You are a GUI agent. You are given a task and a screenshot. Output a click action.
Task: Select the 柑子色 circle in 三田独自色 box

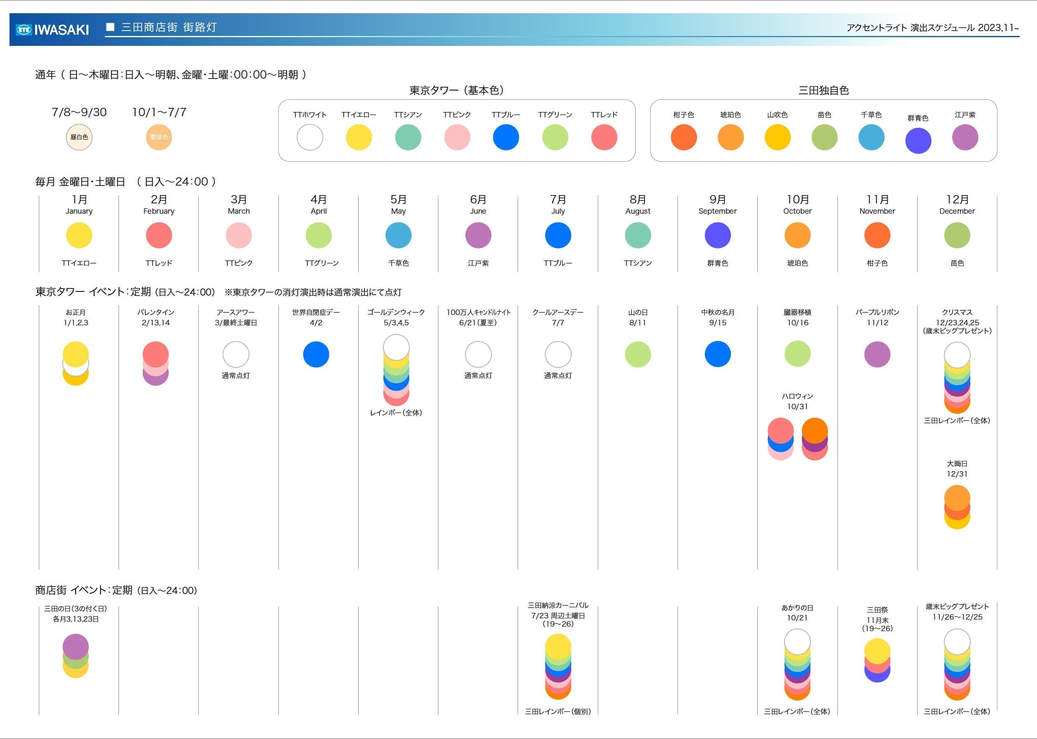[684, 137]
